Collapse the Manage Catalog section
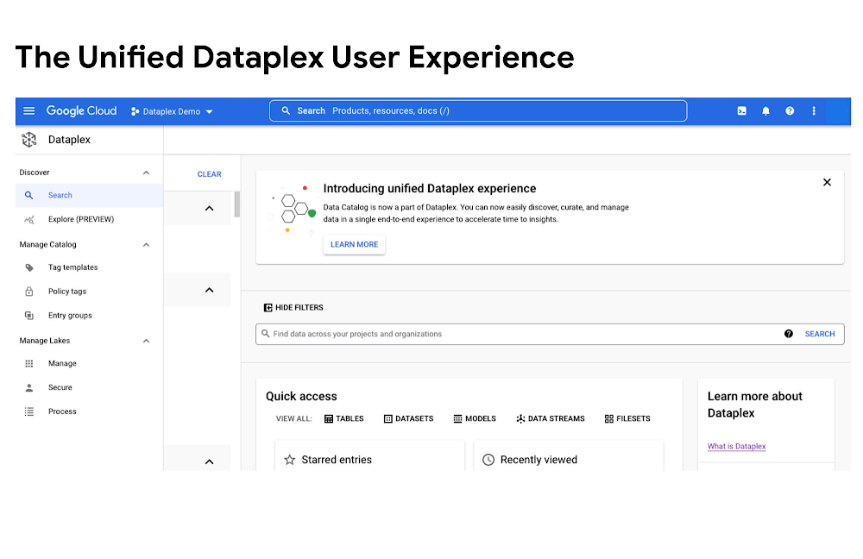 [x=146, y=245]
